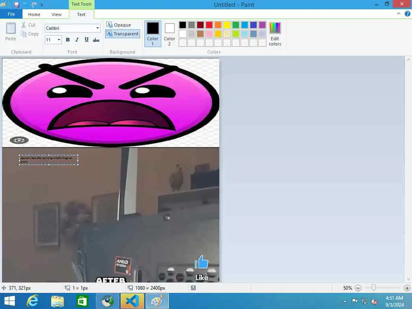The width and height of the screenshot is (412, 309).
Task: Open the Customize Quick Access Toolbar dropdown
Action: [41, 5]
